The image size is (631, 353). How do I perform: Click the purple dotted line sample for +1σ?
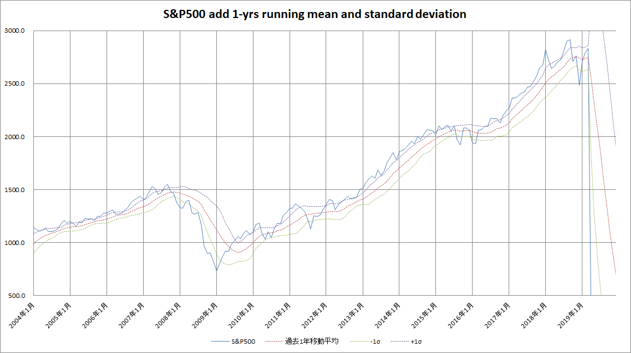click(399, 342)
